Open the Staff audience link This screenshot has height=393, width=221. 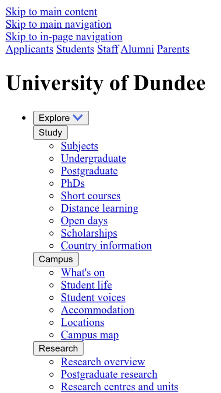click(108, 49)
